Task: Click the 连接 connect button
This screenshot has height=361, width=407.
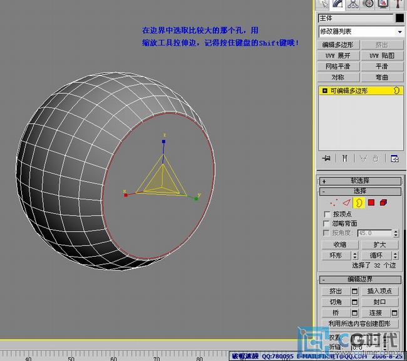Action: (376, 313)
